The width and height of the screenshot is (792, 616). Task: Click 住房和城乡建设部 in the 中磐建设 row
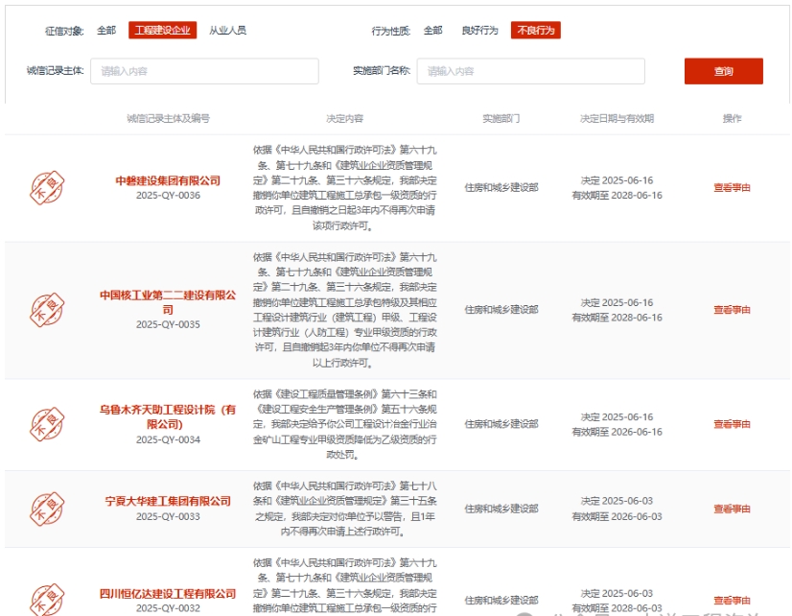[501, 187]
